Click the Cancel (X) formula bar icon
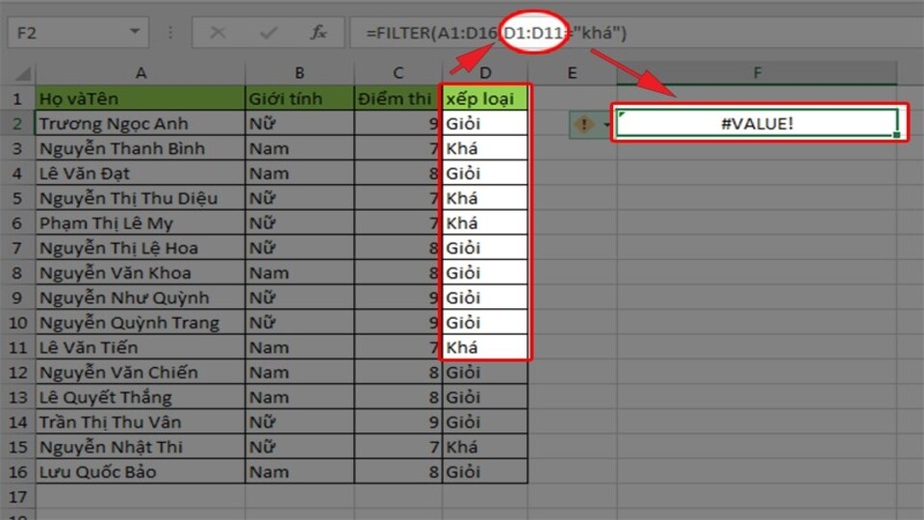This screenshot has height=520, width=924. point(218,33)
